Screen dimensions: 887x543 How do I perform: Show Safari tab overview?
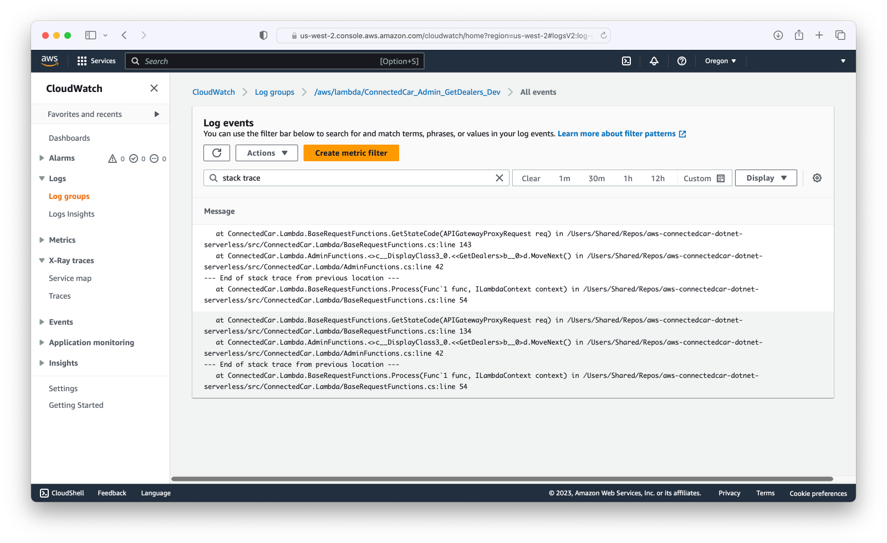coord(840,35)
